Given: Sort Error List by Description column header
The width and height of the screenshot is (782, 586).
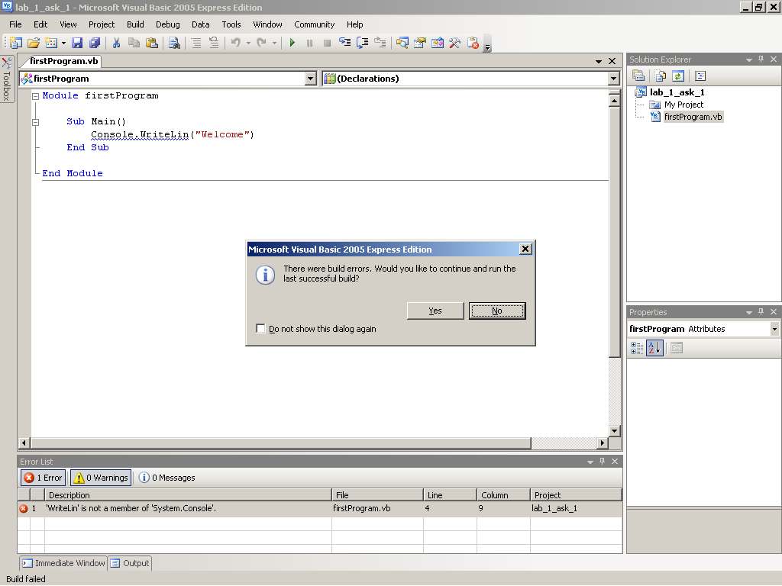Looking at the screenshot, I should [x=188, y=494].
